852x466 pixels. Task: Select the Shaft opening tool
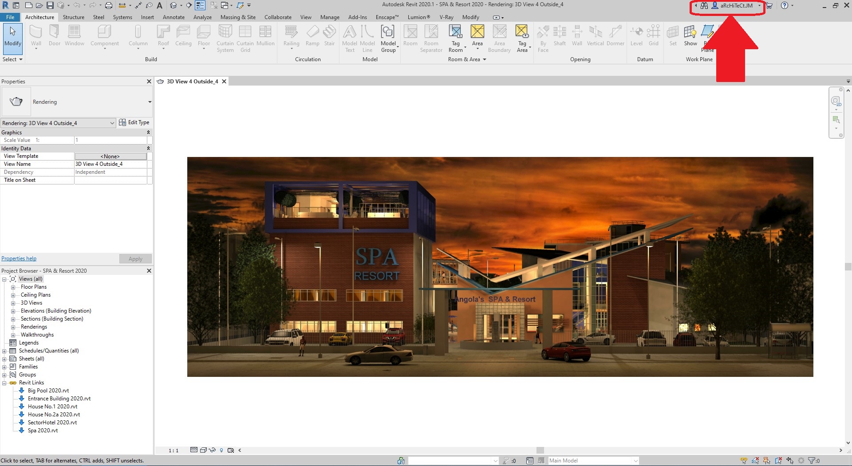(x=560, y=35)
